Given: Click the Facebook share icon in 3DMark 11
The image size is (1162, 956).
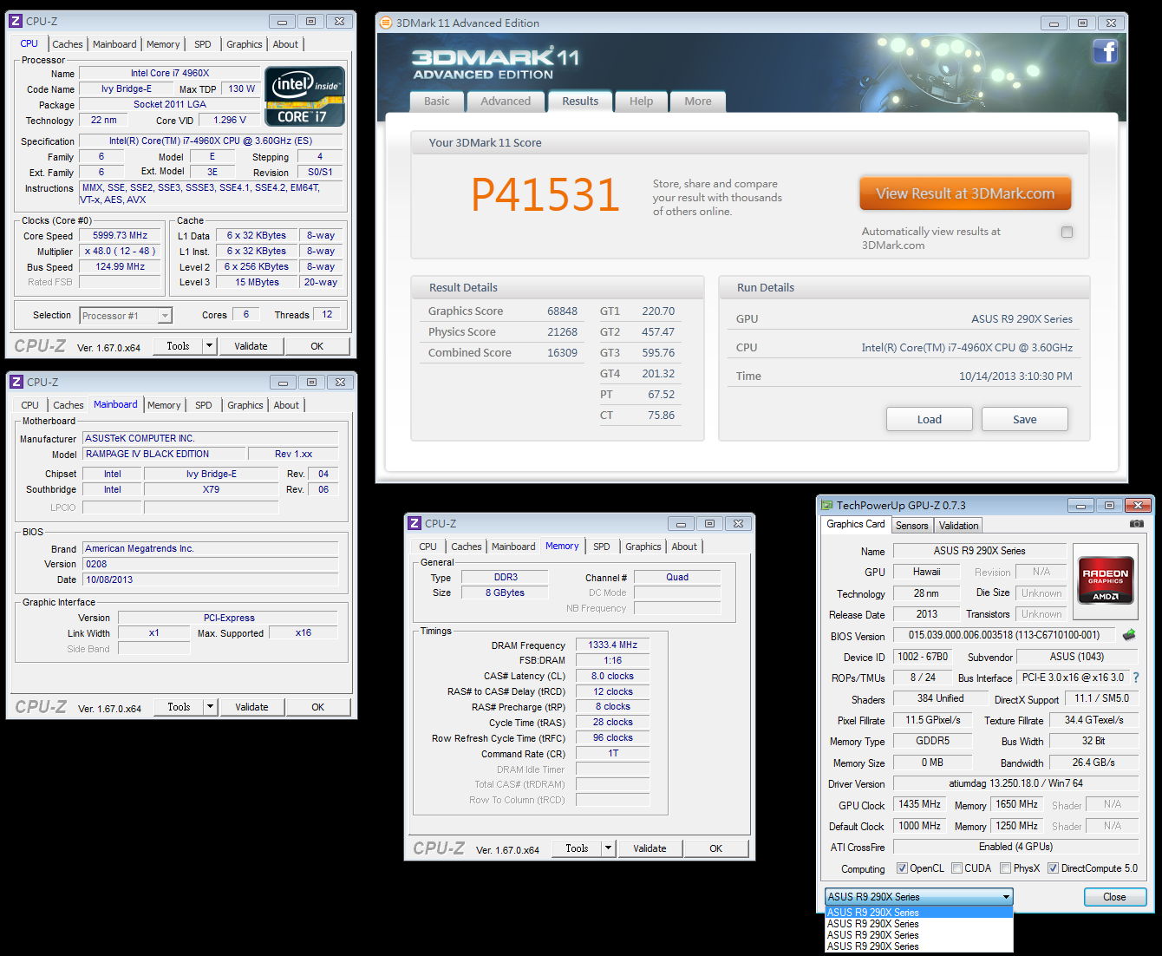Looking at the screenshot, I should click(x=1106, y=52).
